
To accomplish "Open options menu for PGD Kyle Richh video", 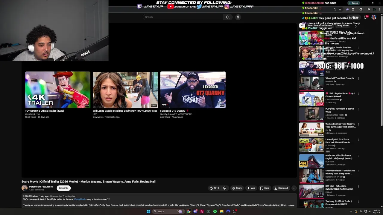I will point(358,109).
